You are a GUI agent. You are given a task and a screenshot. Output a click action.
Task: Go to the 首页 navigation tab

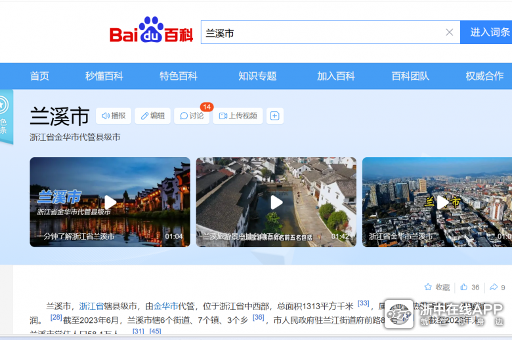click(39, 76)
